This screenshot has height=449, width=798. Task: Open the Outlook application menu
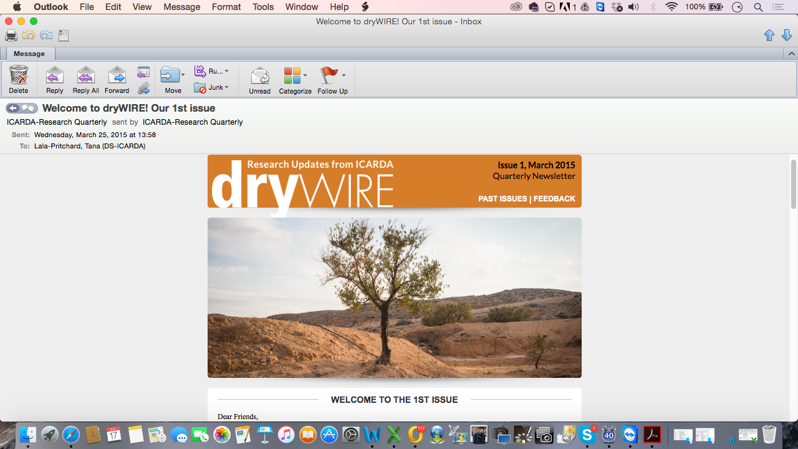click(x=51, y=7)
